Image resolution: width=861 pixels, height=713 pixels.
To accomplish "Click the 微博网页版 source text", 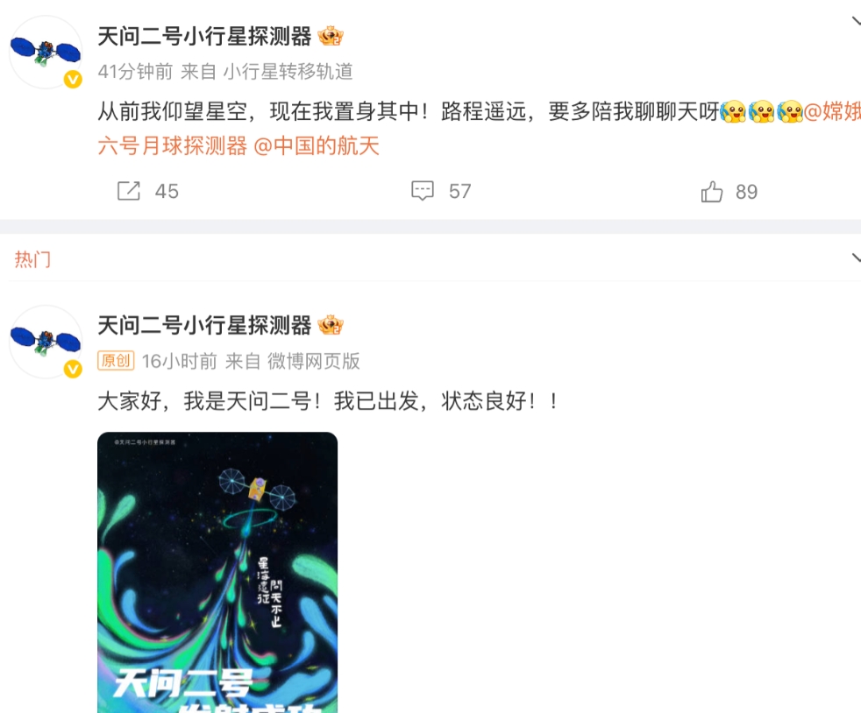I will click(x=314, y=361).
